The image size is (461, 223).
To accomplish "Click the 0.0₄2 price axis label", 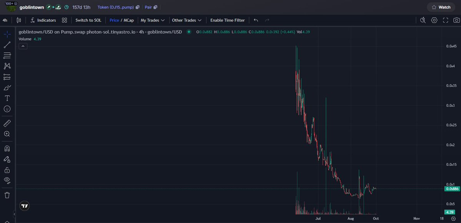I will pos(450,145).
